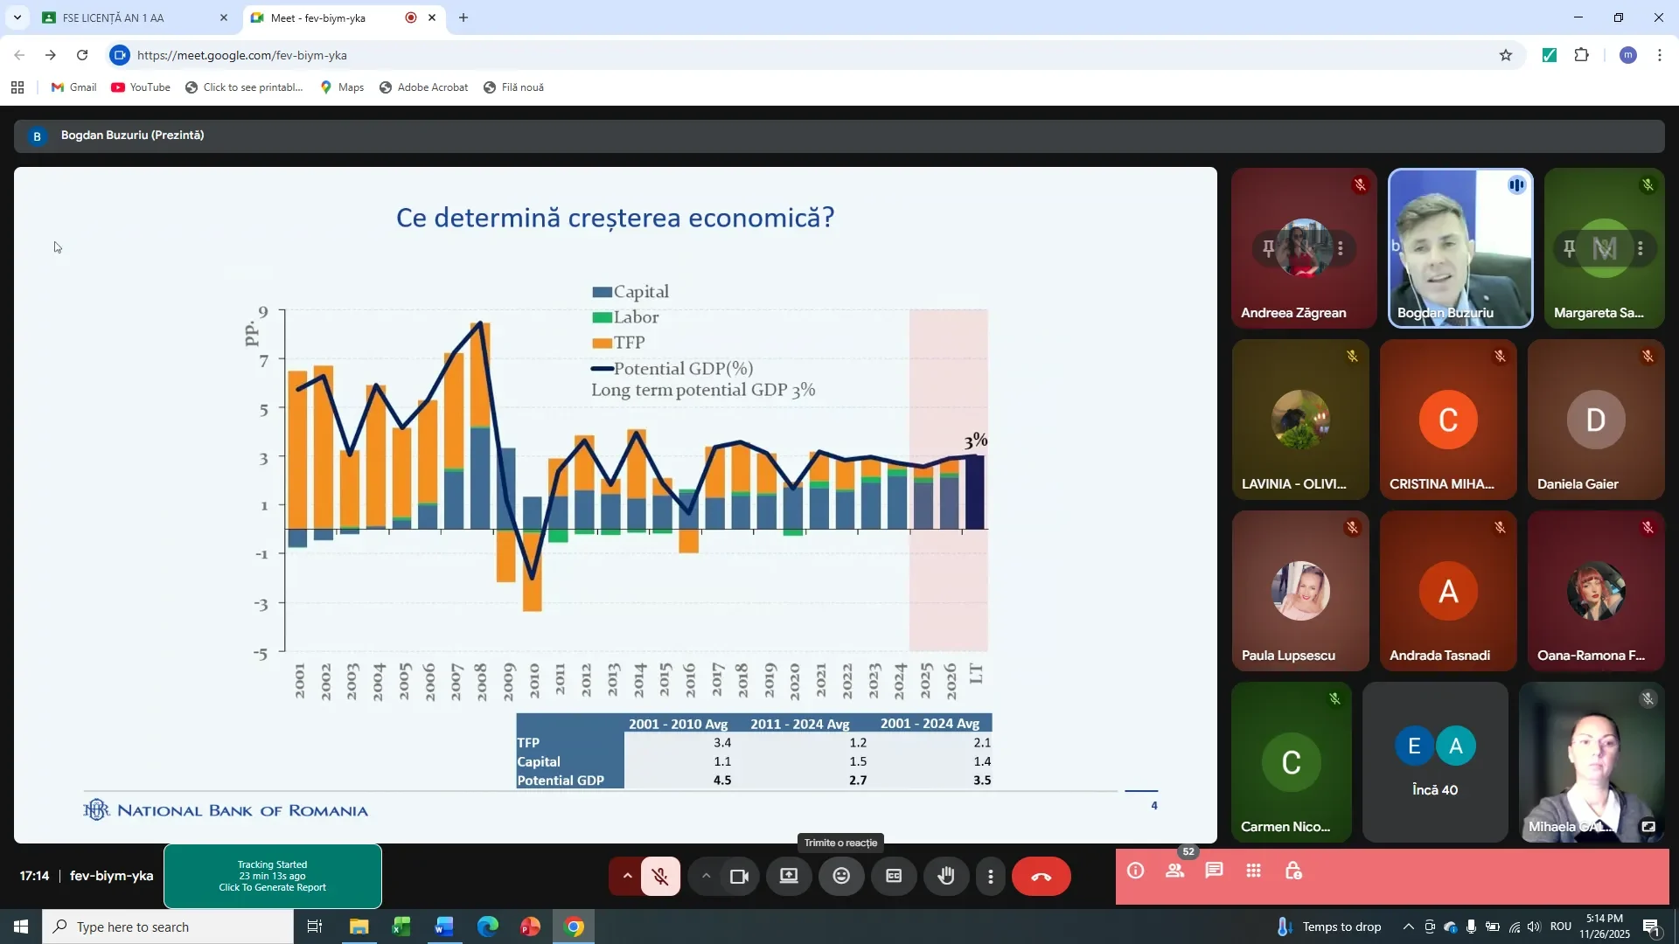Turn on closed captions
1679x944 pixels.
click(893, 876)
